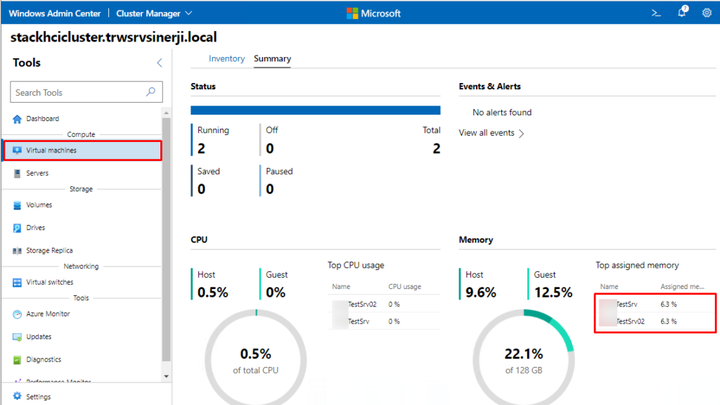Click the Memory usage donut chart
The image size is (720, 405).
pyautogui.click(x=523, y=358)
